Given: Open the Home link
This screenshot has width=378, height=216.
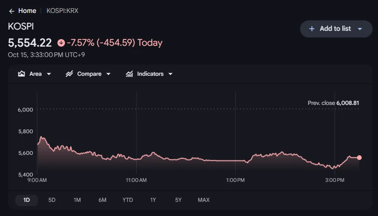Looking at the screenshot, I should pyautogui.click(x=27, y=11).
